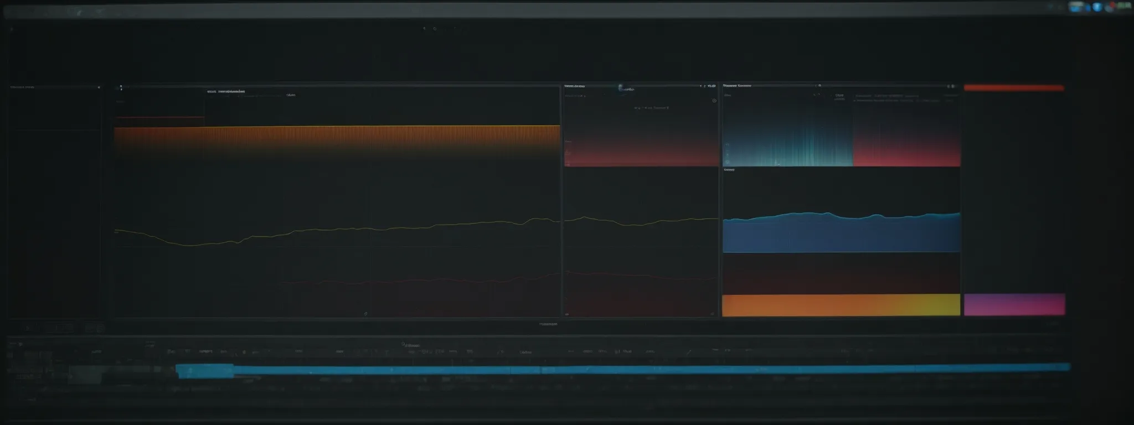Click the small icon at bottom of main graph panel

365,313
